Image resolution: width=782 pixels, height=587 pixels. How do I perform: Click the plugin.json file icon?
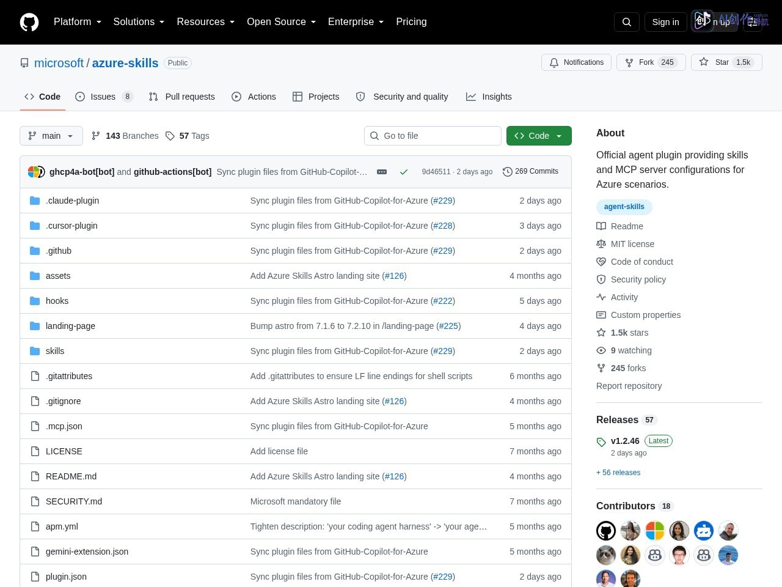(35, 577)
